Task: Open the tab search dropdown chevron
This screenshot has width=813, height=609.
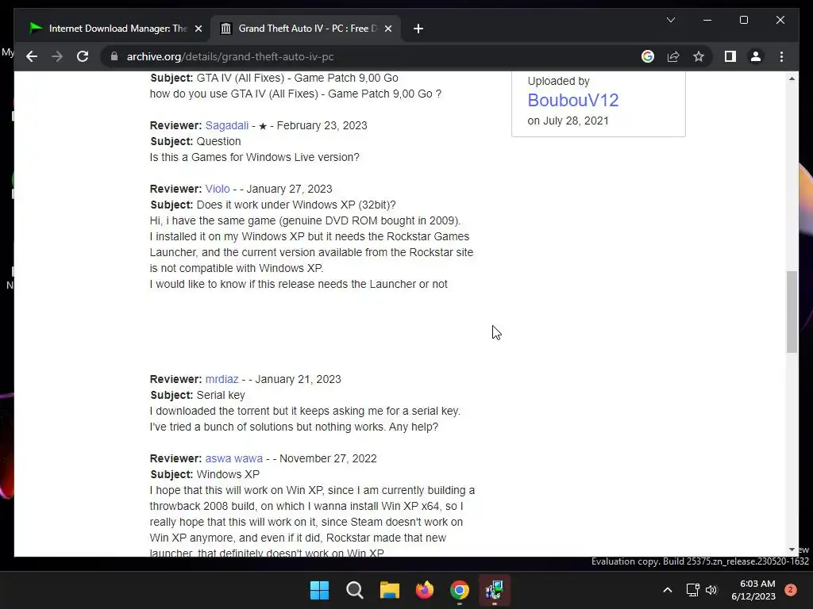Action: coord(670,20)
